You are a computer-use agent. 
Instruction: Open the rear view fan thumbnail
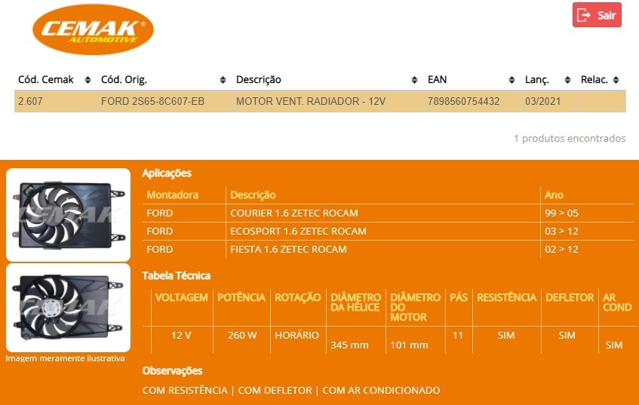[68, 308]
